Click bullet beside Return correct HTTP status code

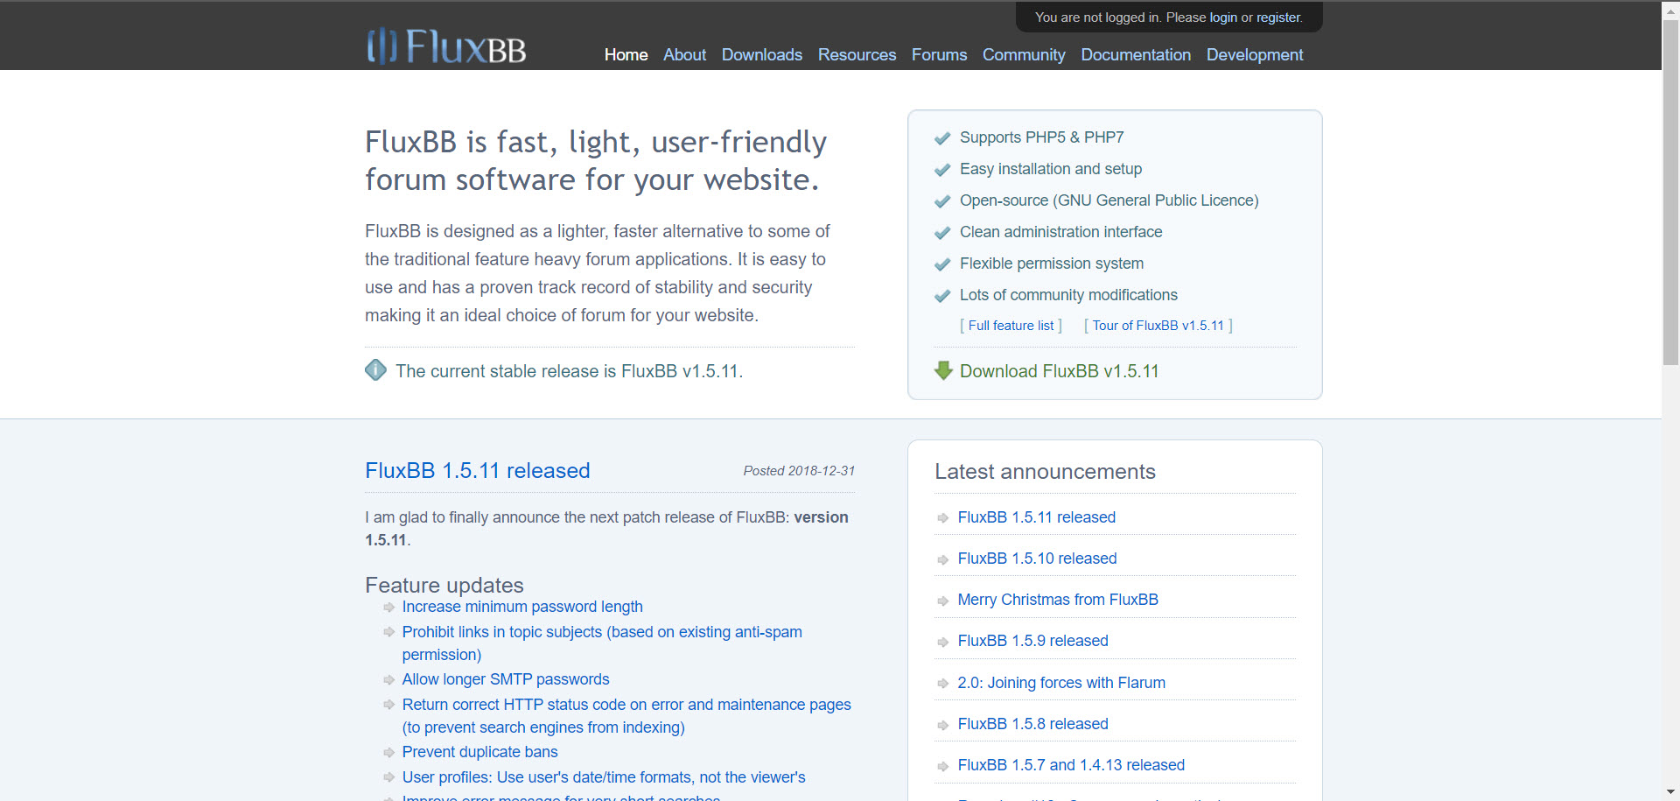click(389, 705)
